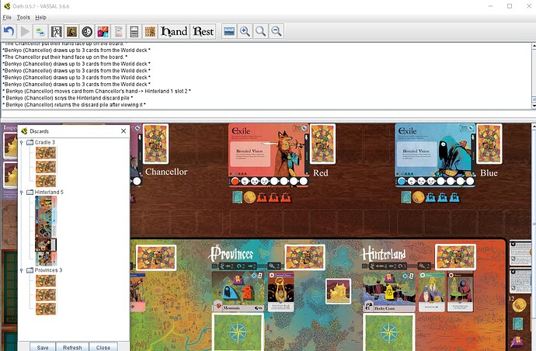Select the Provinces 3 folder label

[48, 270]
